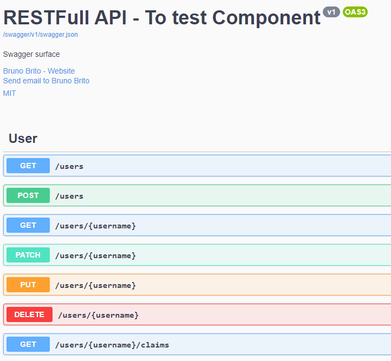Screen dimensions: 391x361
Task: Collapse the User section heading
Action: 23,139
